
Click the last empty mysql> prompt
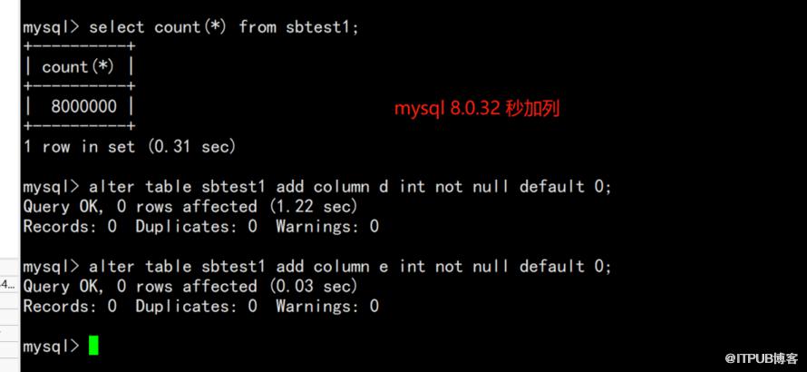point(51,347)
